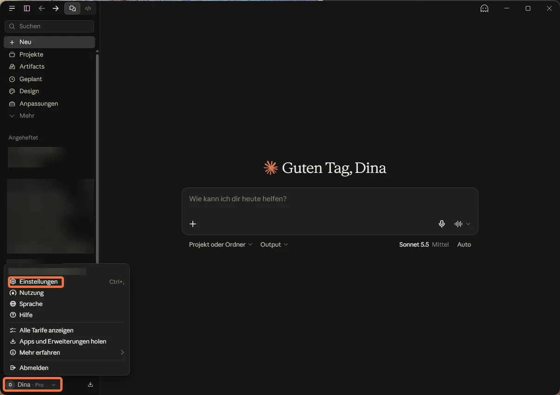Open Anpassungen in the sidebar

49,103
